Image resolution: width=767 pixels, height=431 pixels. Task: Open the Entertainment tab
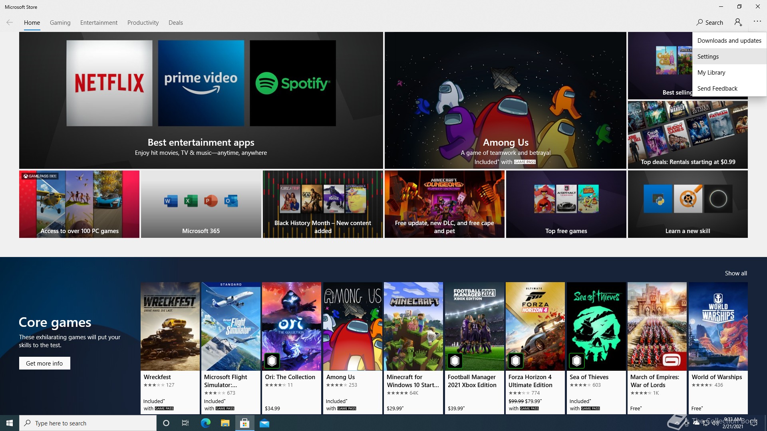tap(99, 23)
